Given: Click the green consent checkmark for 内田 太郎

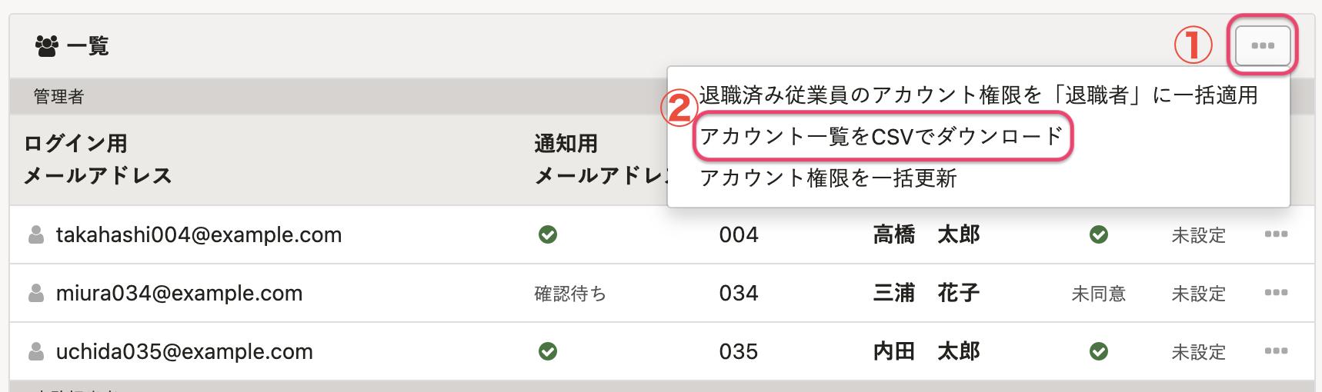Looking at the screenshot, I should [1099, 351].
